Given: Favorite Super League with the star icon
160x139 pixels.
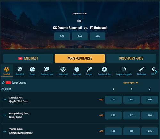Looking at the screenshot, I should 3,83.
